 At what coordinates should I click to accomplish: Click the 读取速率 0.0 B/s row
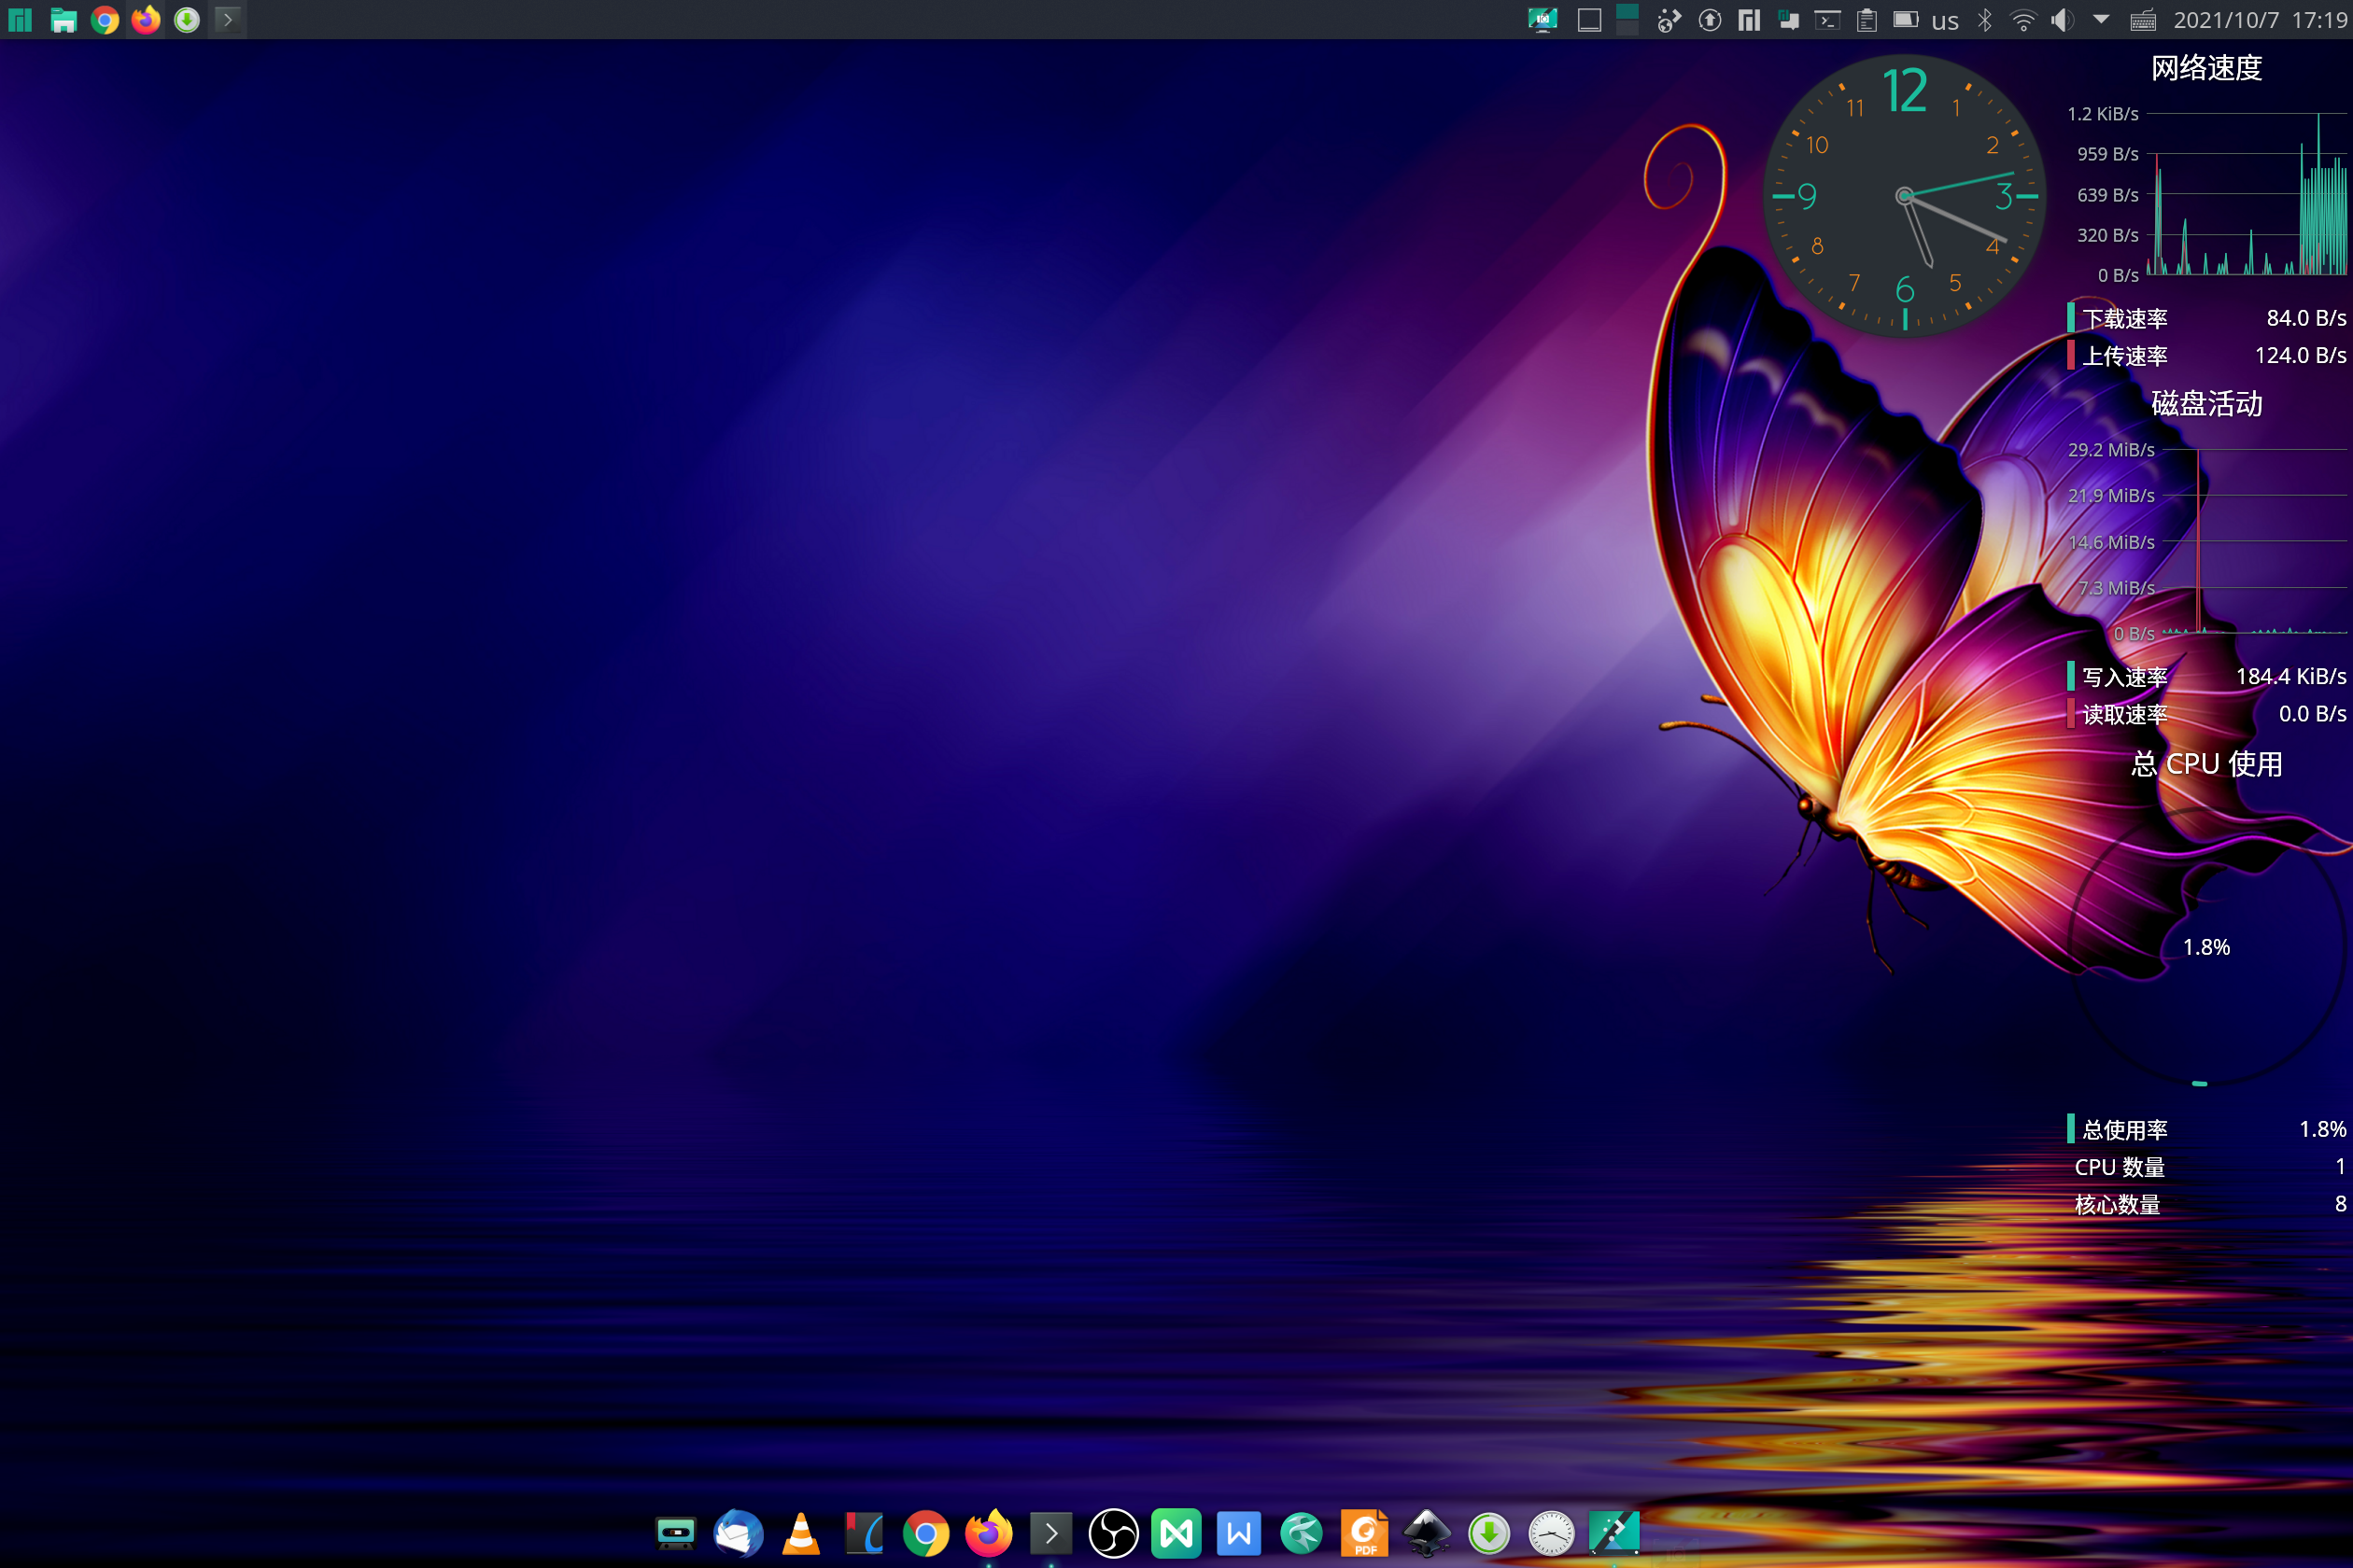pos(2205,714)
